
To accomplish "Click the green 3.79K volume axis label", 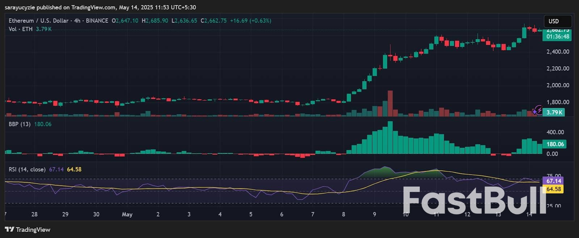I will [554, 112].
